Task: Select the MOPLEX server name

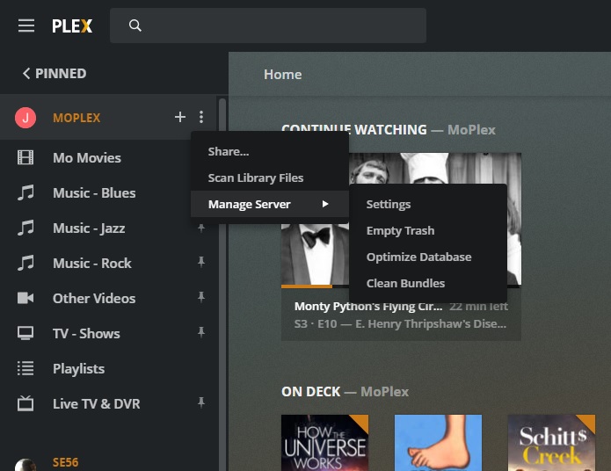Action: click(x=76, y=118)
